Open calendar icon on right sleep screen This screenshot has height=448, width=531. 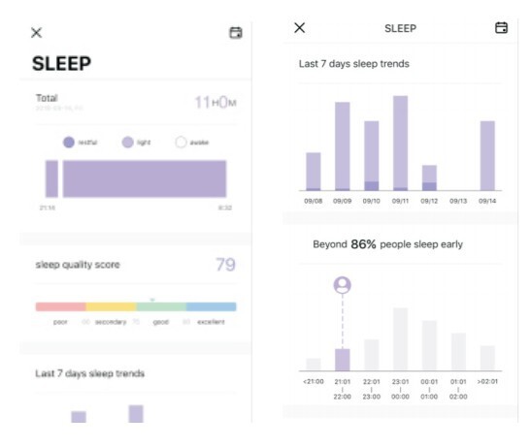point(501,28)
